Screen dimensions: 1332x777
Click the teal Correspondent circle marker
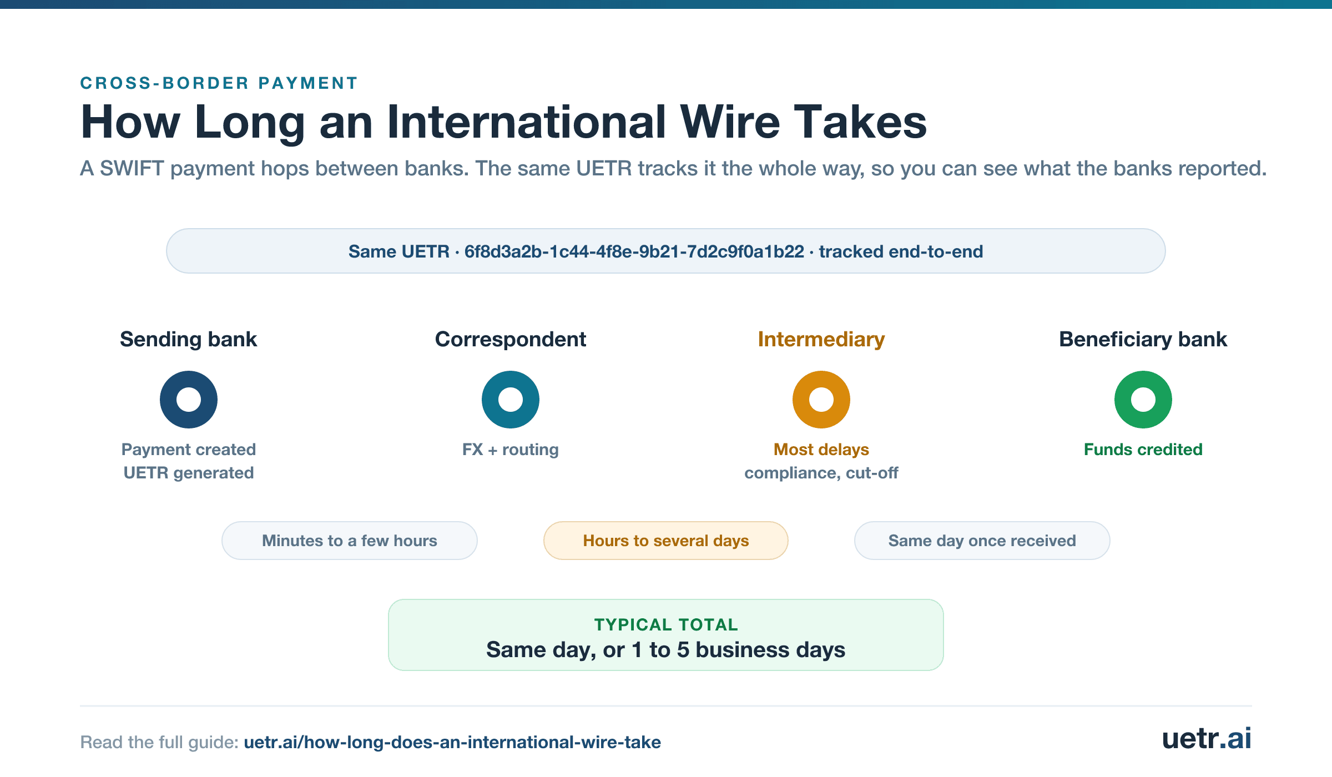(511, 400)
